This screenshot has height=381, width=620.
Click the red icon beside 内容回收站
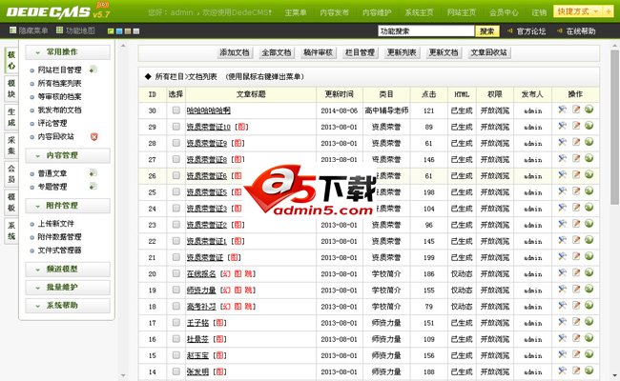pyautogui.click(x=93, y=136)
